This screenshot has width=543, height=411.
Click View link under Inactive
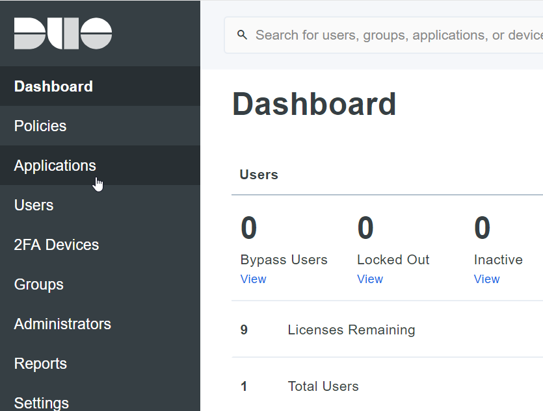click(486, 279)
